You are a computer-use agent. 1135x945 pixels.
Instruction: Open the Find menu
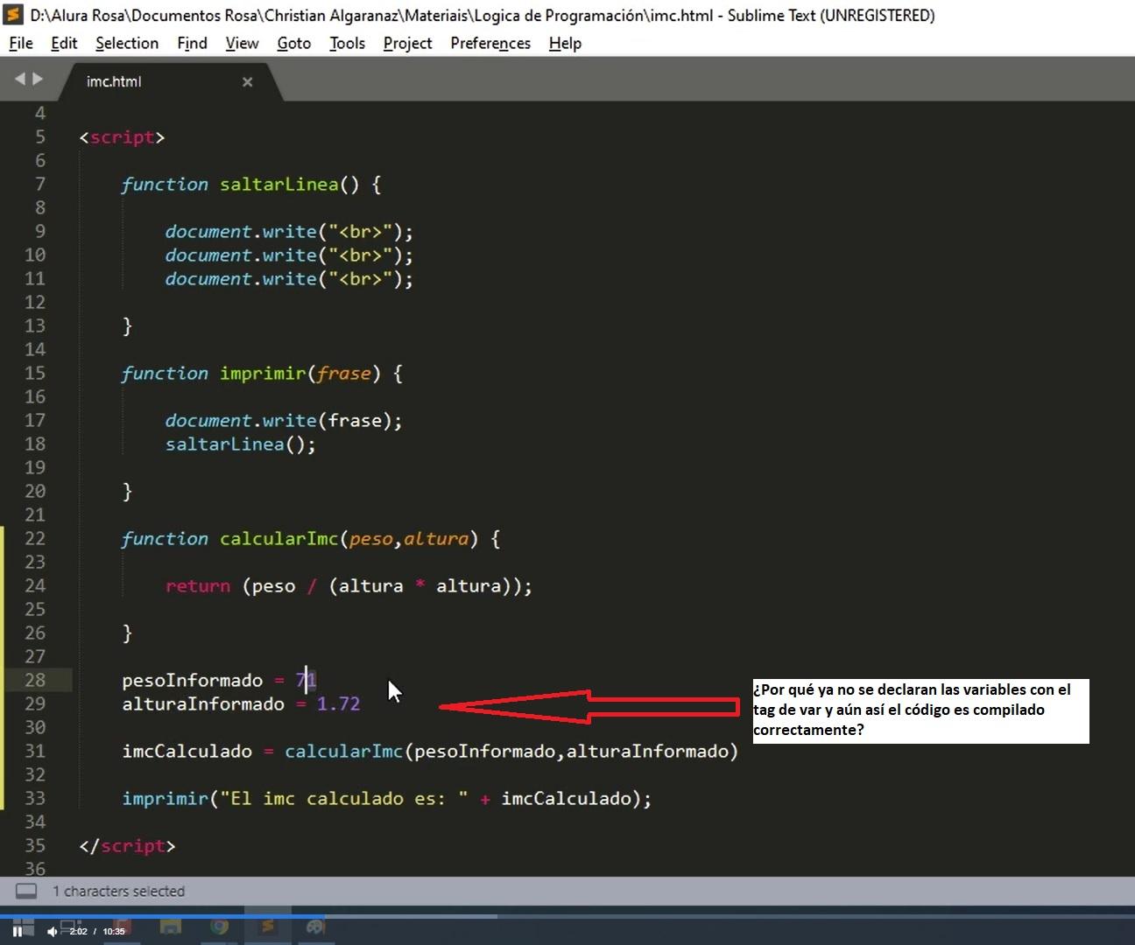tap(192, 43)
